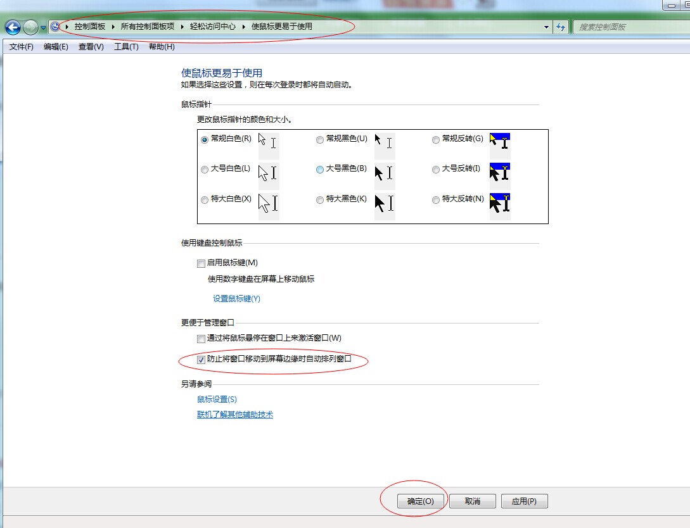690x528 pixels.
Task: Focus the 搜索控制面板 search field
Action: click(632, 27)
